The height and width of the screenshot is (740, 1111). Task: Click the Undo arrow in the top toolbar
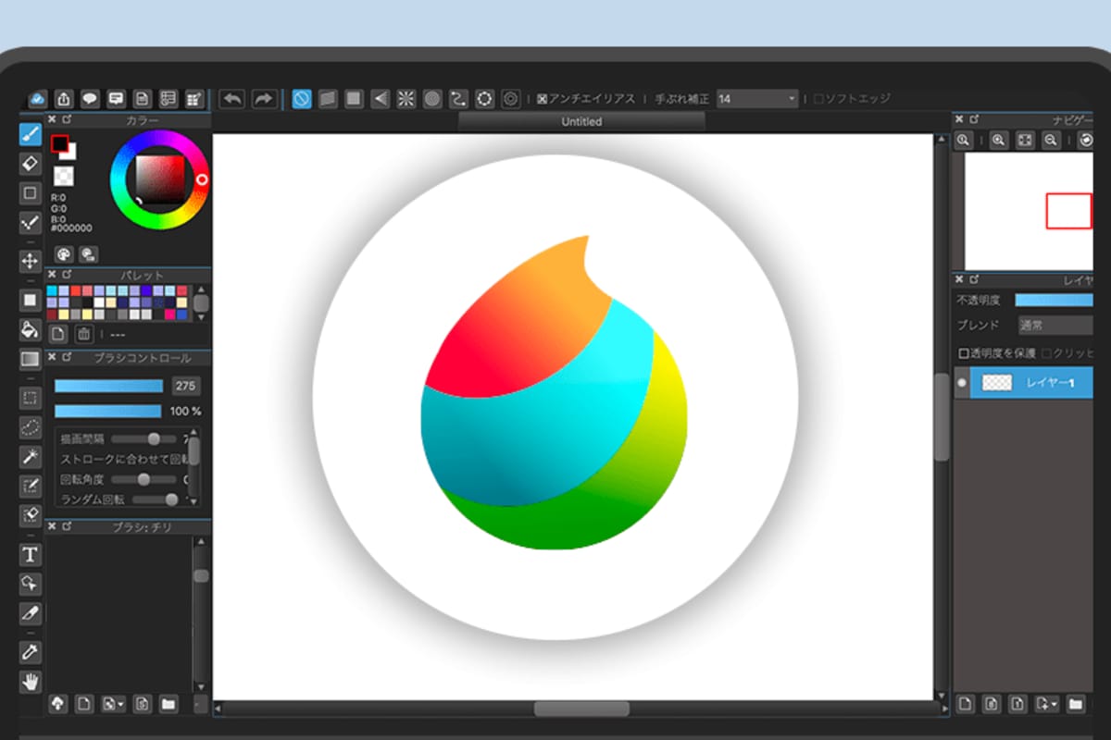pyautogui.click(x=232, y=99)
